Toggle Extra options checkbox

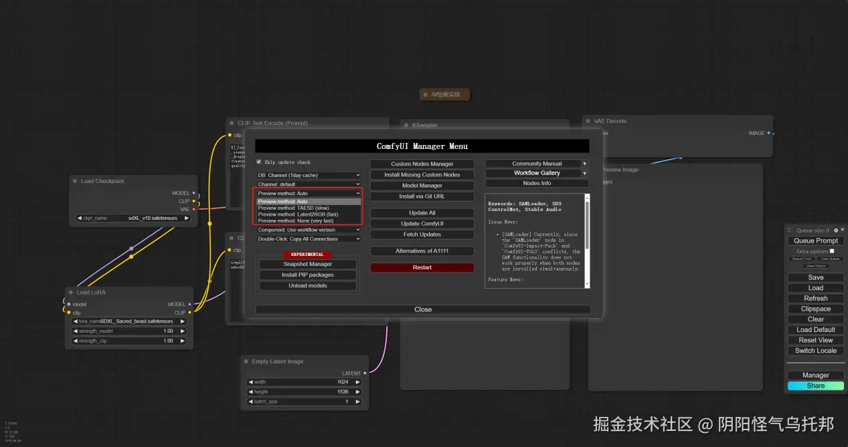(x=832, y=251)
